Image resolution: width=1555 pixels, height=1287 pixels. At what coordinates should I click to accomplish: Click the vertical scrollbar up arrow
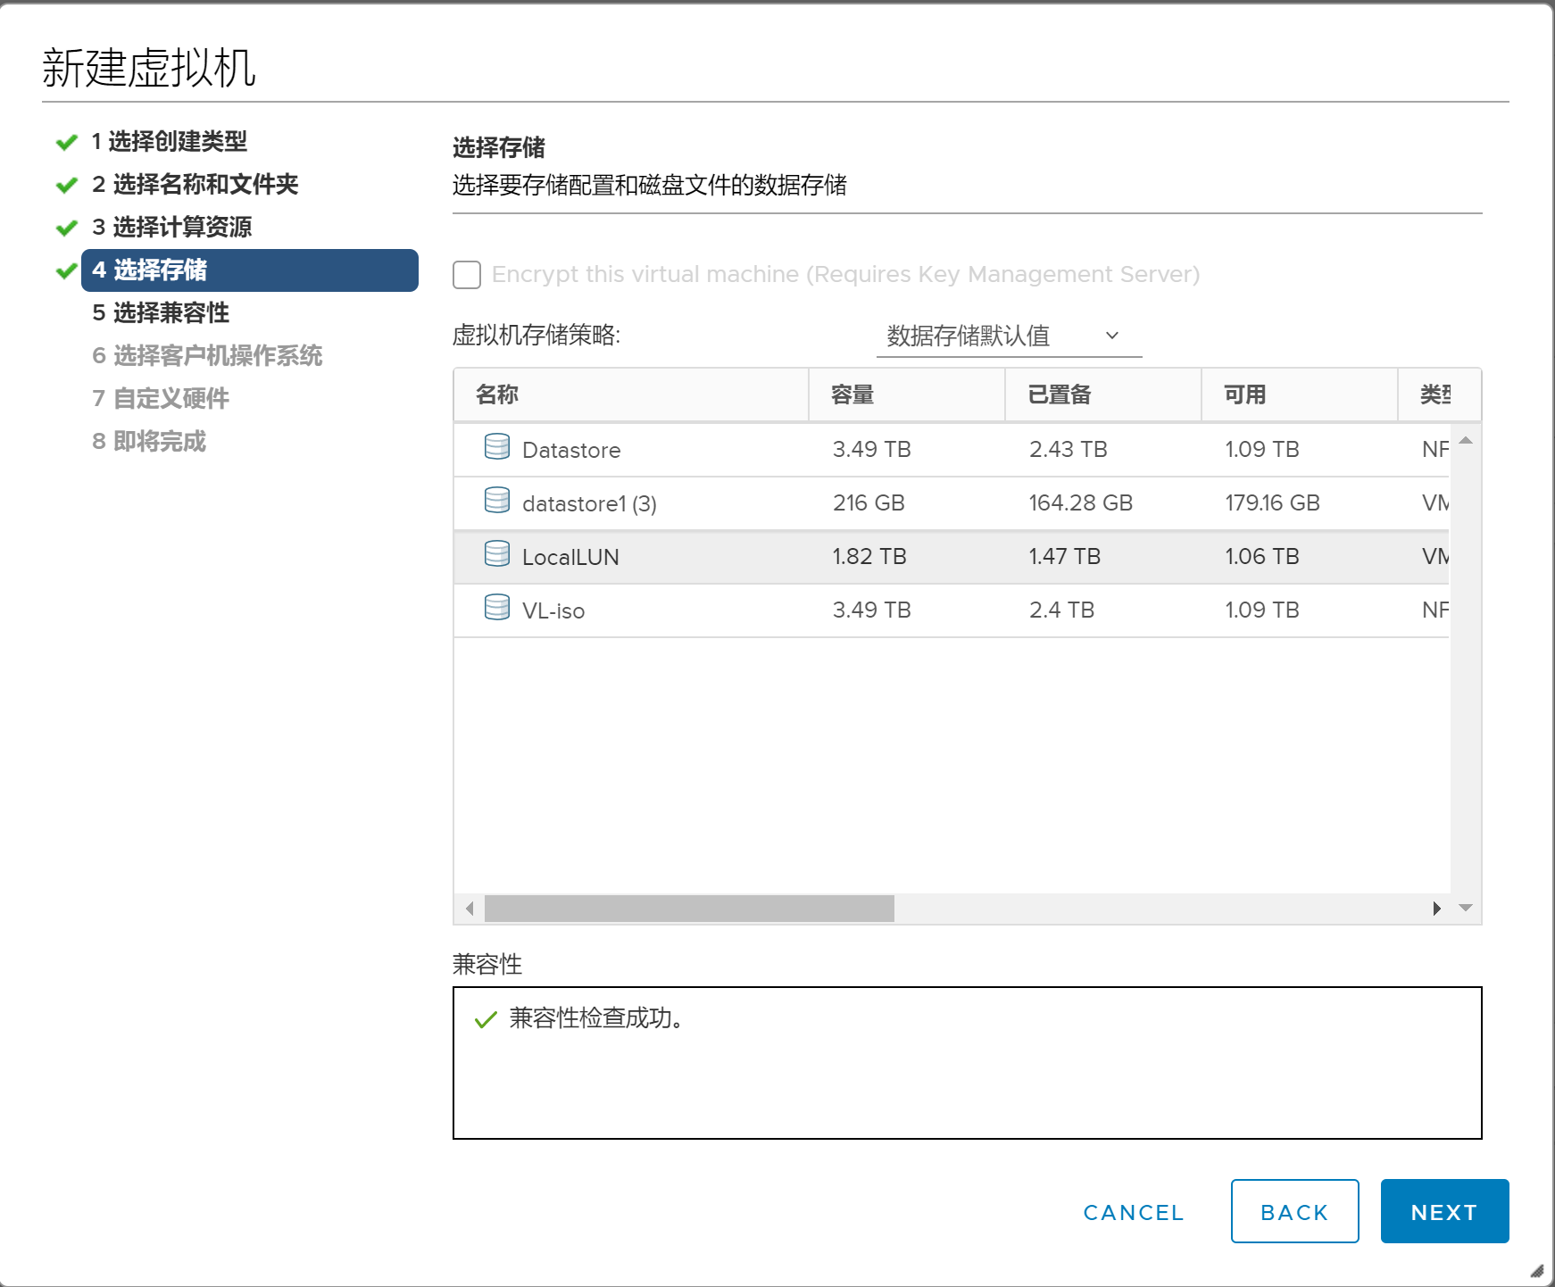1466,440
